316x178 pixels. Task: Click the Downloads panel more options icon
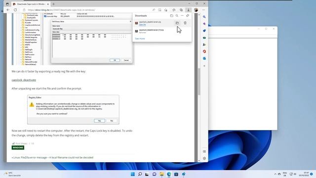(x=182, y=15)
